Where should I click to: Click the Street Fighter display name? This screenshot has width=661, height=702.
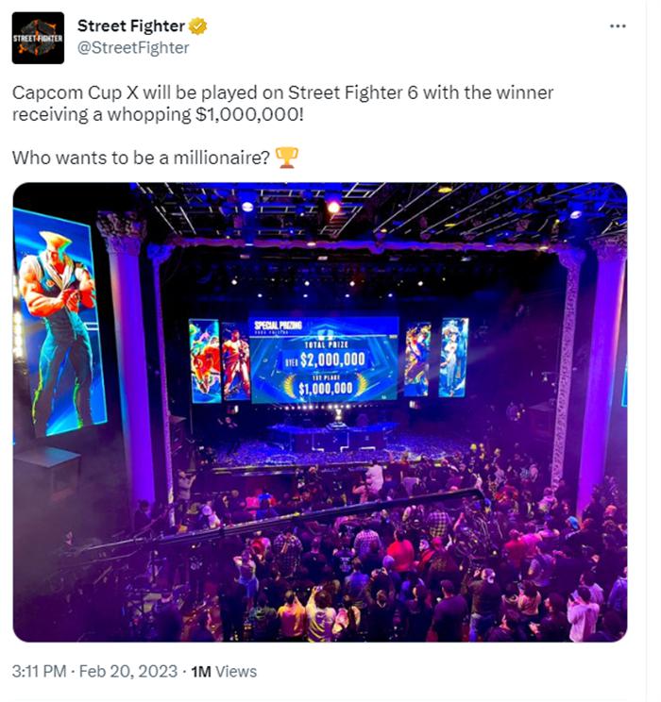tap(131, 26)
